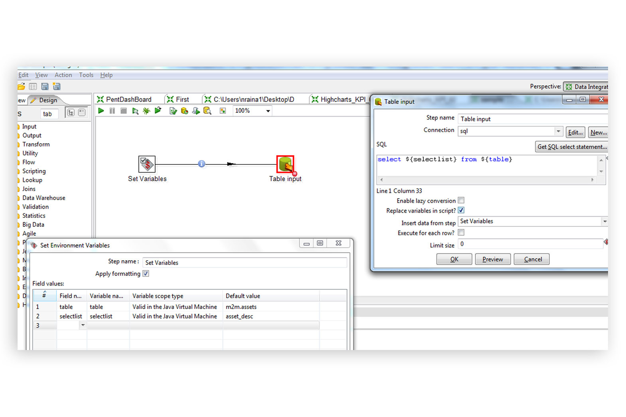Uncheck Apply formatting in Set Environment Variables

pyautogui.click(x=146, y=273)
